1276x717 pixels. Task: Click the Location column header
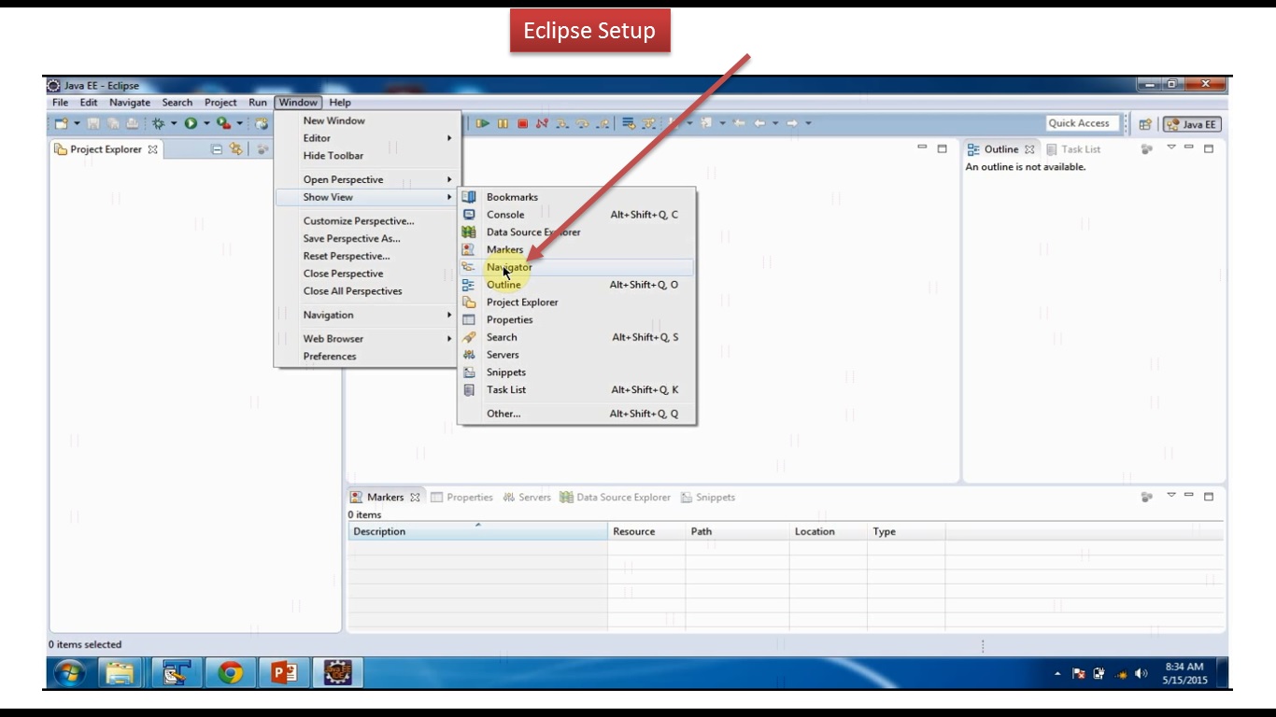coord(828,531)
